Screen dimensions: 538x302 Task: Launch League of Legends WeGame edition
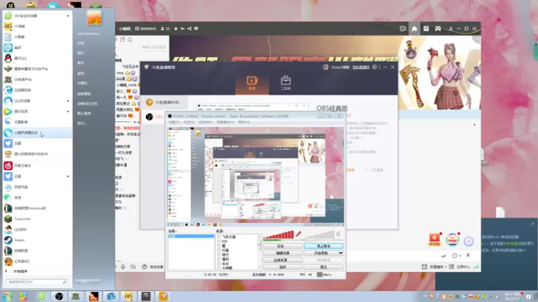point(37,208)
